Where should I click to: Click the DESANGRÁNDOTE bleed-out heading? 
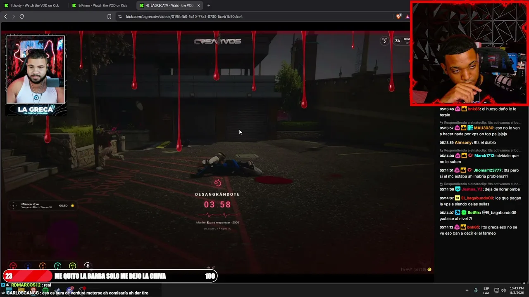(x=217, y=194)
